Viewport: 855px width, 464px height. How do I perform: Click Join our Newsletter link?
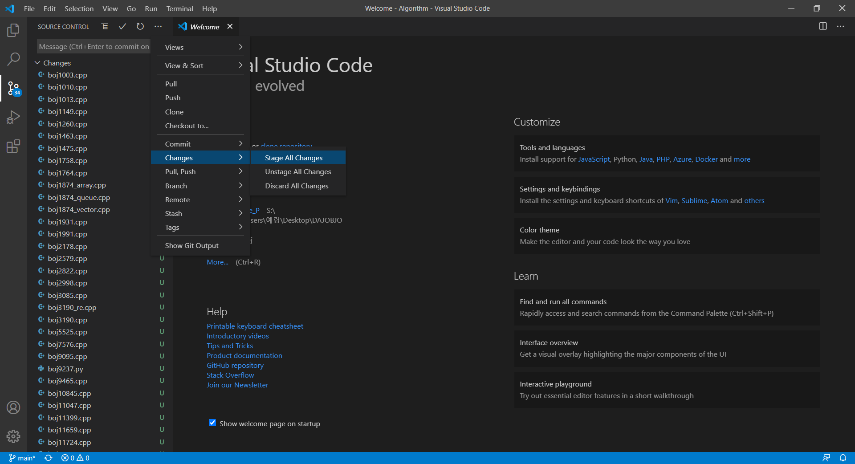(237, 385)
